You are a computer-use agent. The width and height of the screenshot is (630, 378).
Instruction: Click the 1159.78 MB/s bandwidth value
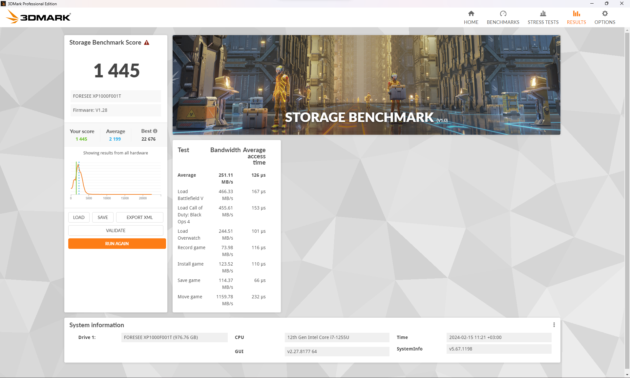pyautogui.click(x=224, y=300)
